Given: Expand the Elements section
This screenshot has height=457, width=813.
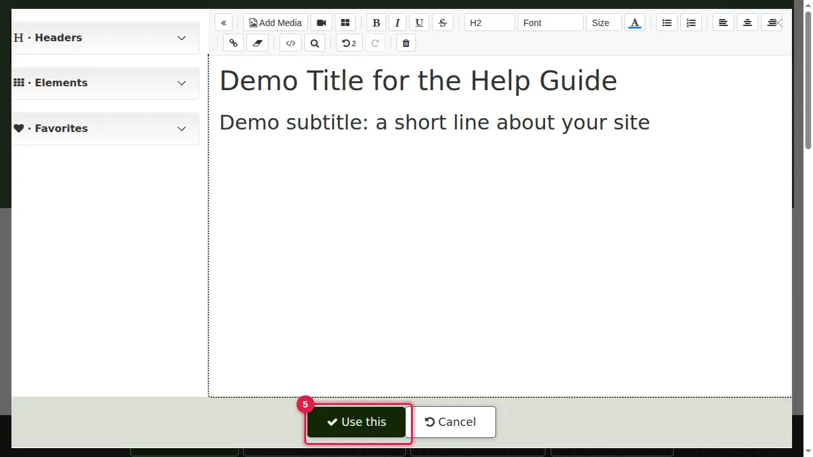Looking at the screenshot, I should pos(105,83).
